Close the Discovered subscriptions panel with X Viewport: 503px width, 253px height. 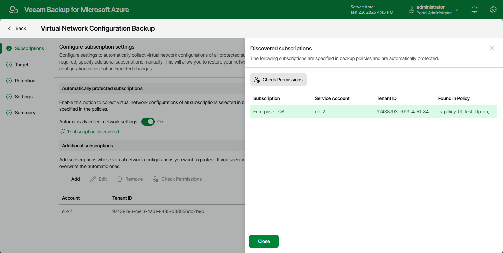pos(492,48)
